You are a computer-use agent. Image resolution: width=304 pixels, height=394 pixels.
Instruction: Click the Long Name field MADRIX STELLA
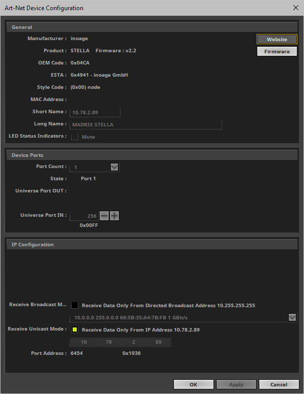coord(146,124)
